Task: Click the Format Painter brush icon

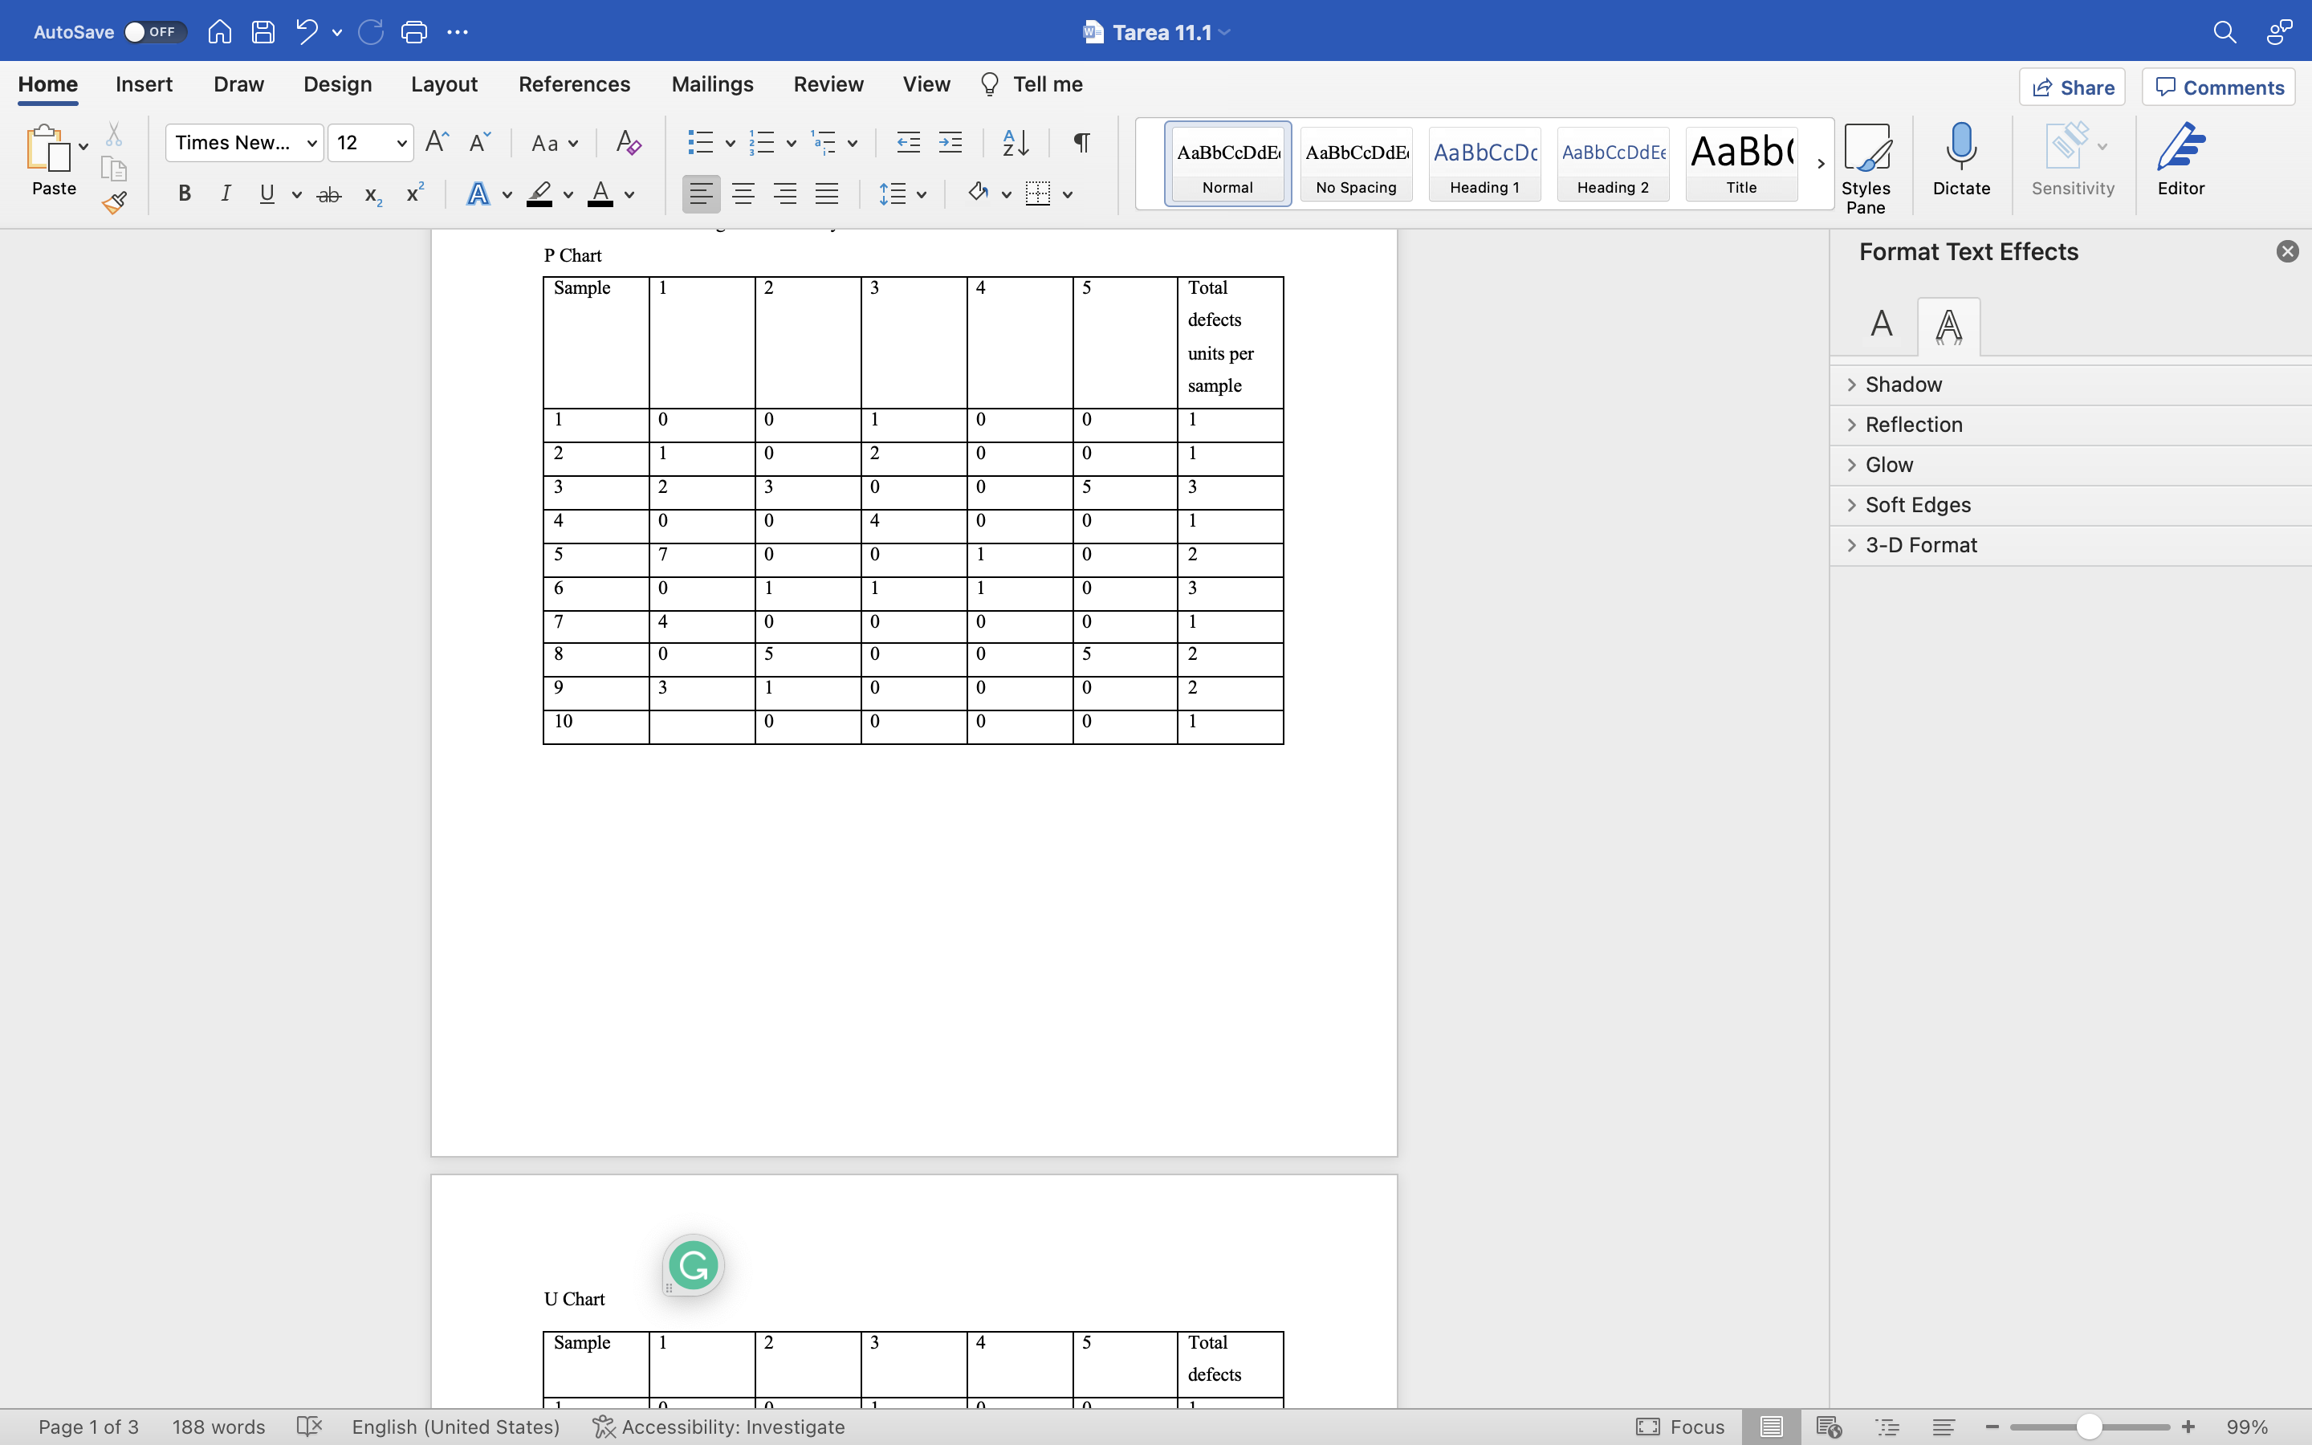Action: [115, 202]
